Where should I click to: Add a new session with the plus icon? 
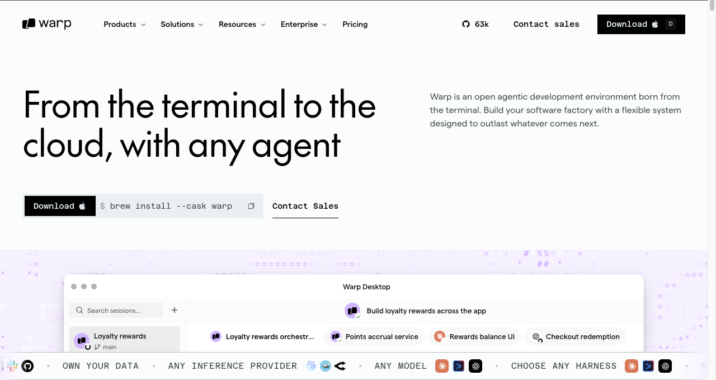pyautogui.click(x=175, y=310)
